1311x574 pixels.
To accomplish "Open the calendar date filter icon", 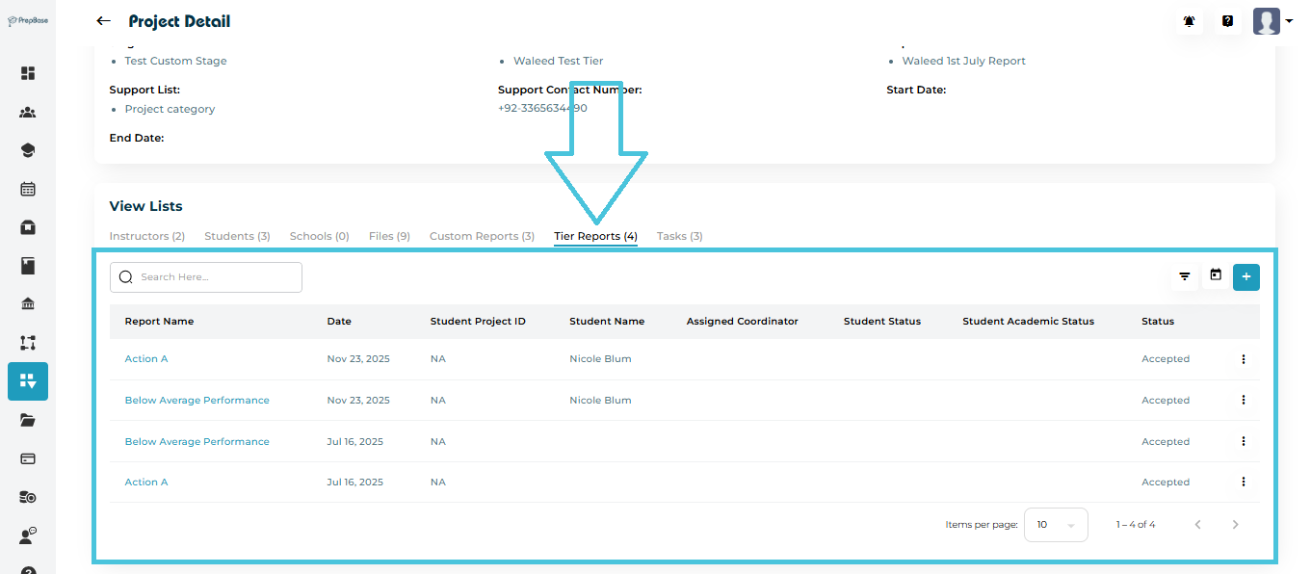I will 1216,276.
